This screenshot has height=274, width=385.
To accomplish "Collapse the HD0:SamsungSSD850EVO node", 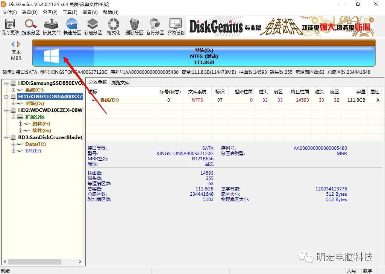I will click(6, 83).
